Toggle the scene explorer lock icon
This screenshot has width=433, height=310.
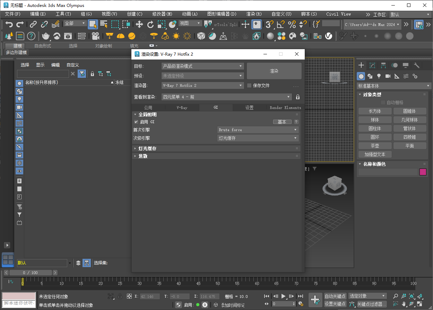(92, 74)
